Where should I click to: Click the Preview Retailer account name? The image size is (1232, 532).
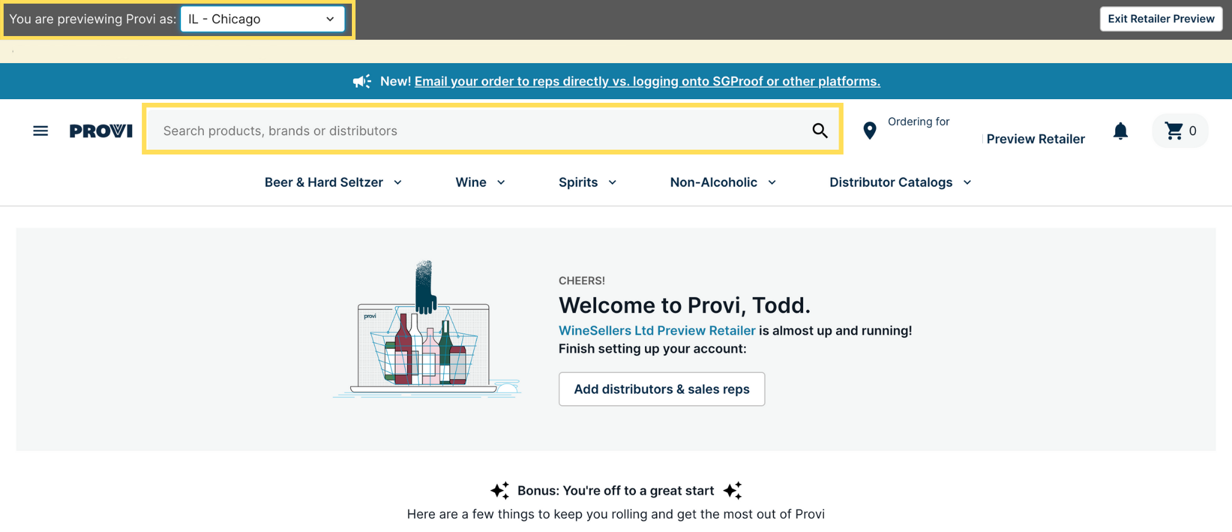click(x=1035, y=139)
